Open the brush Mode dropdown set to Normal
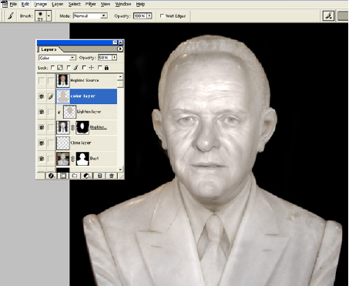Viewport: 349px width, 286px height. [90, 16]
